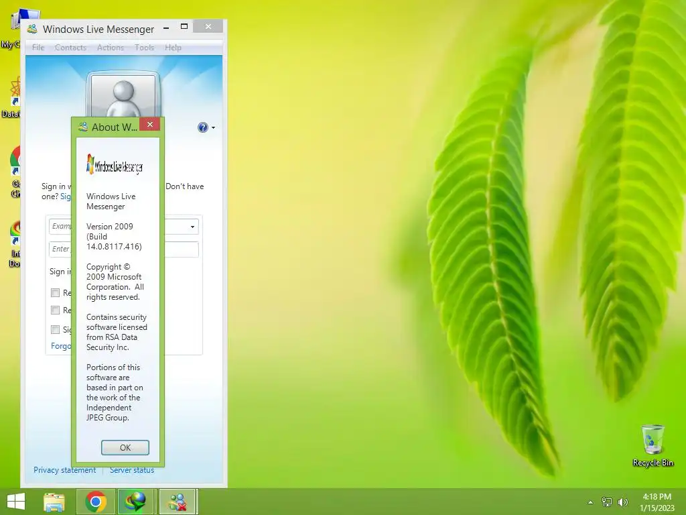686x515 pixels.
Task: Minimize the Windows Live Messenger window
Action: [166, 27]
